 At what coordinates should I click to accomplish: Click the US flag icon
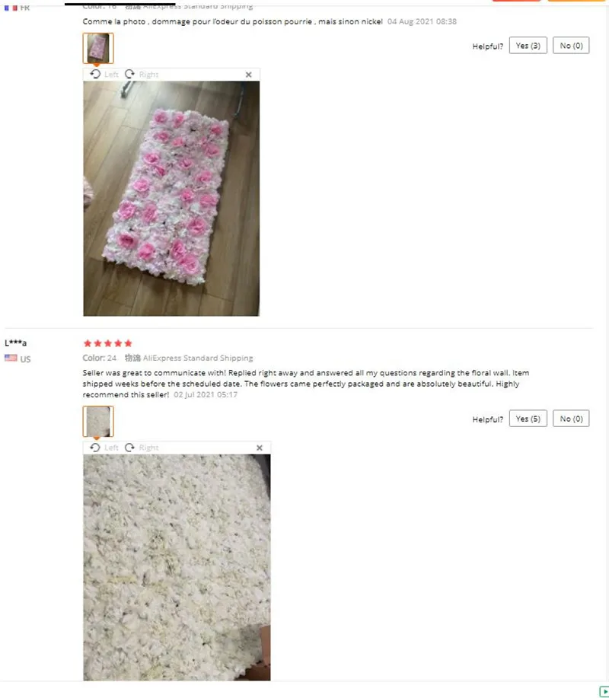click(x=11, y=358)
